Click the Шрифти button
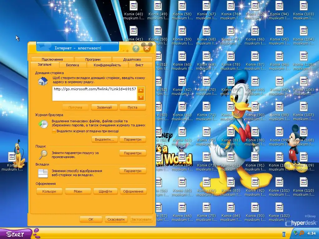The image size is (319, 239). 105,191
